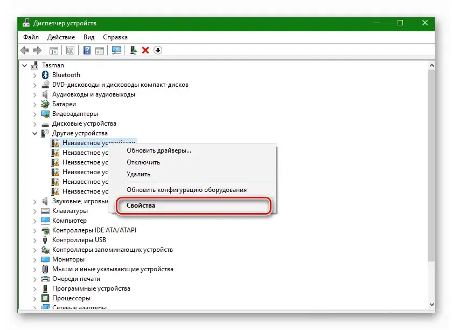Click the Forward arrow toolbar icon
The height and width of the screenshot is (330, 452).
pos(37,50)
